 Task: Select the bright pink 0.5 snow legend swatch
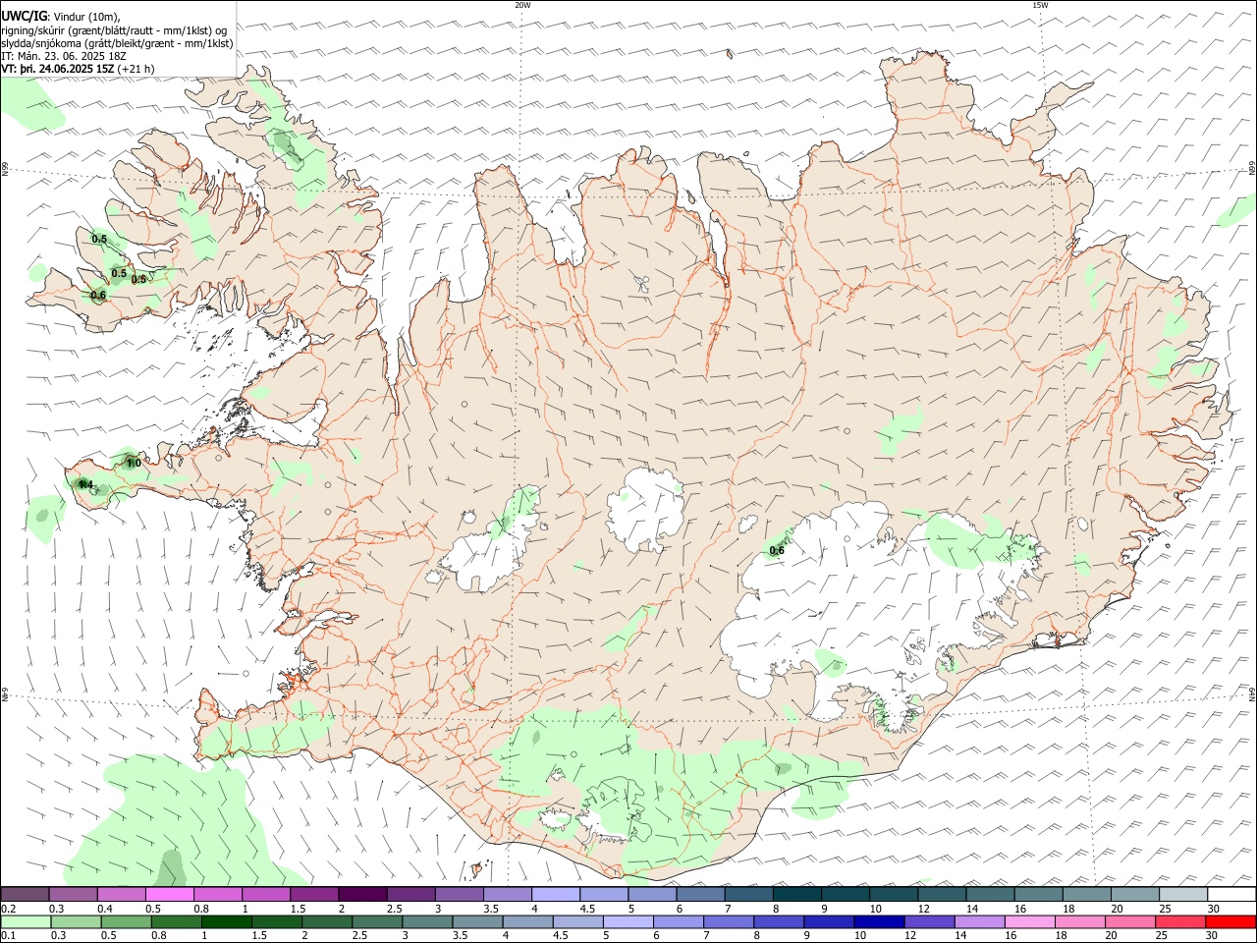tap(170, 895)
